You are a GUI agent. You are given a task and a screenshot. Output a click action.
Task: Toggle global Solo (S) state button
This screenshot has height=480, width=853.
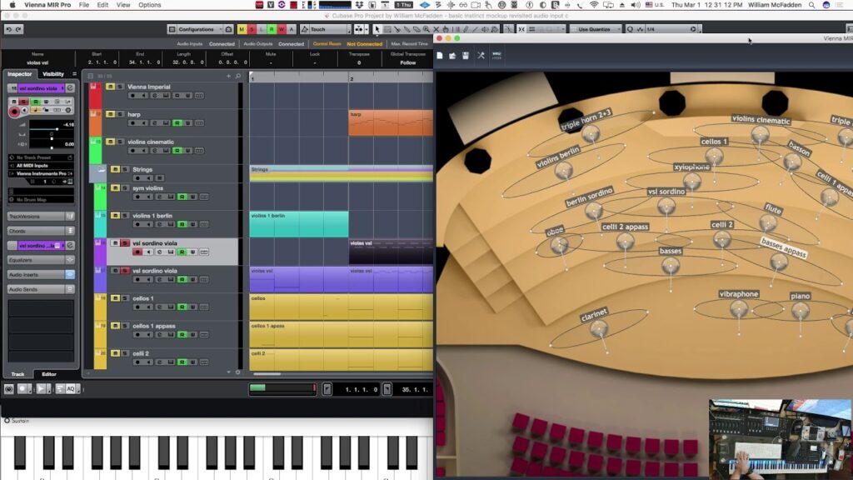point(252,29)
